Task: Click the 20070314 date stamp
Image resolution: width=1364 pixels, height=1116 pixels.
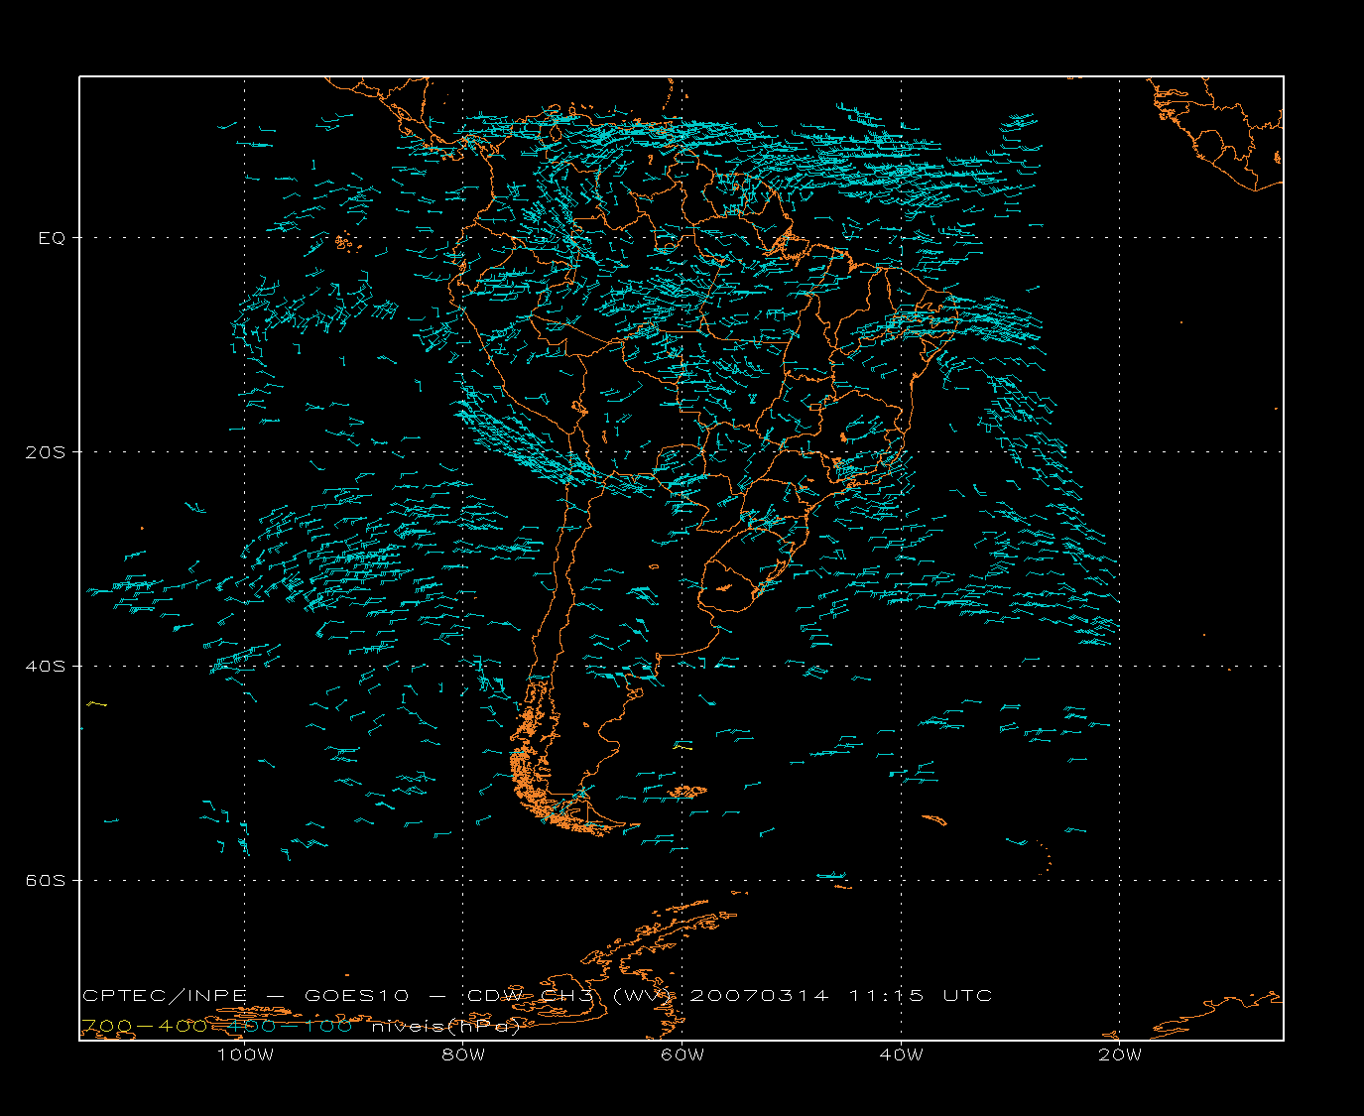Action: pyautogui.click(x=759, y=995)
